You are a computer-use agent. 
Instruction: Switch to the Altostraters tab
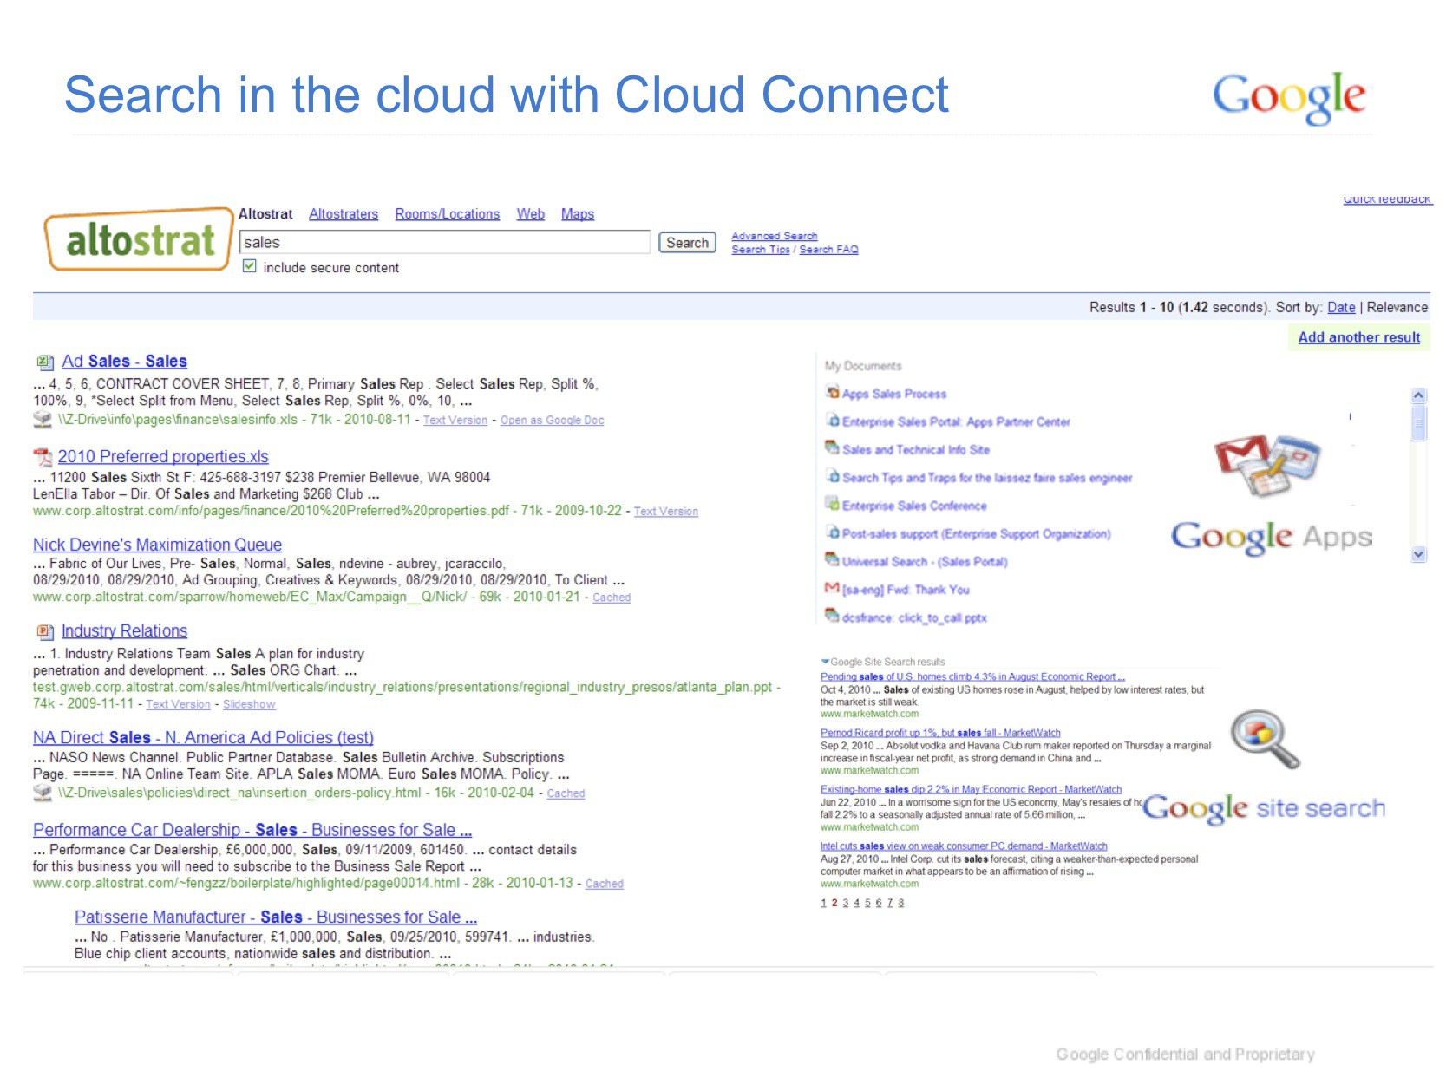tap(344, 214)
